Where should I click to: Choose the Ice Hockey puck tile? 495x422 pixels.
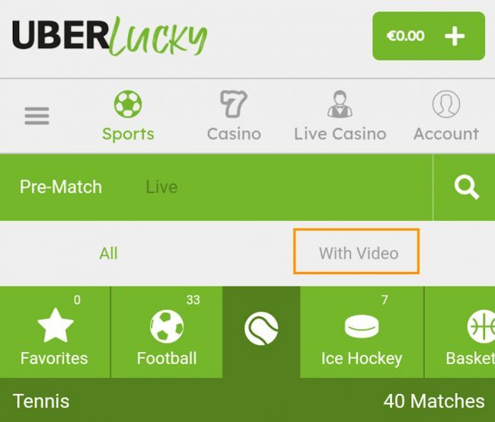click(x=362, y=332)
